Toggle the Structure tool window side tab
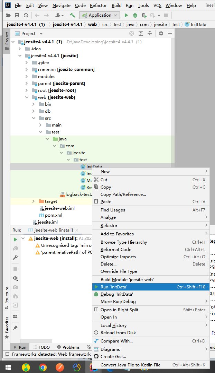Image resolution: width=215 pixels, height=373 pixels. (7, 298)
